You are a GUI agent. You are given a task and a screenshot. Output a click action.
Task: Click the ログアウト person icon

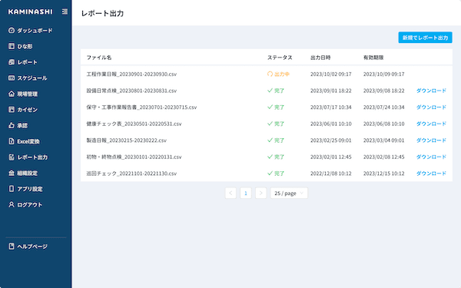pyautogui.click(x=12, y=204)
